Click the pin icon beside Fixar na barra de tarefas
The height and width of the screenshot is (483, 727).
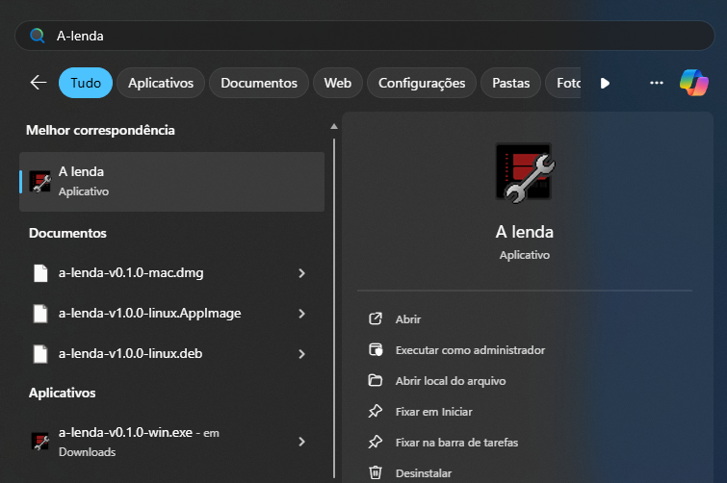pyautogui.click(x=376, y=443)
